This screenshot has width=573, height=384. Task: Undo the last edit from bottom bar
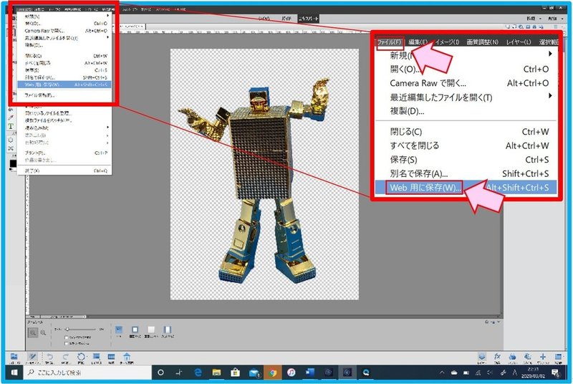click(49, 358)
